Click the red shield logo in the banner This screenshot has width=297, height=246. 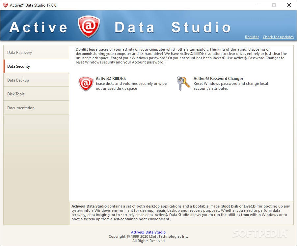click(89, 27)
